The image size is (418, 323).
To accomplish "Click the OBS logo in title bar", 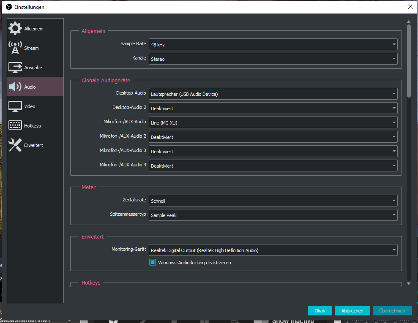I will (8, 7).
